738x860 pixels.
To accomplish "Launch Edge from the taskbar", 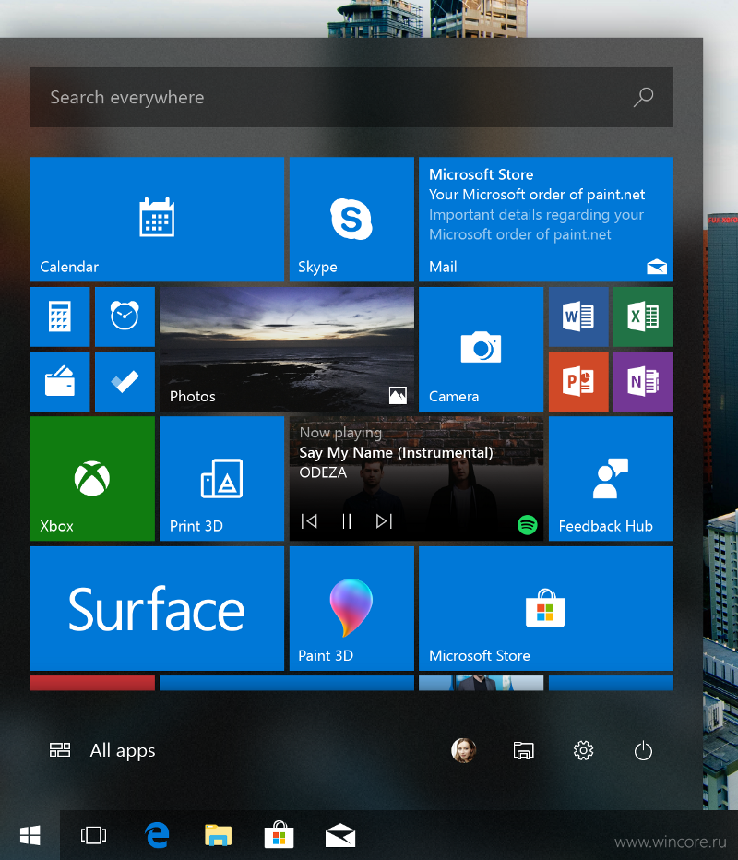I will pos(157,835).
